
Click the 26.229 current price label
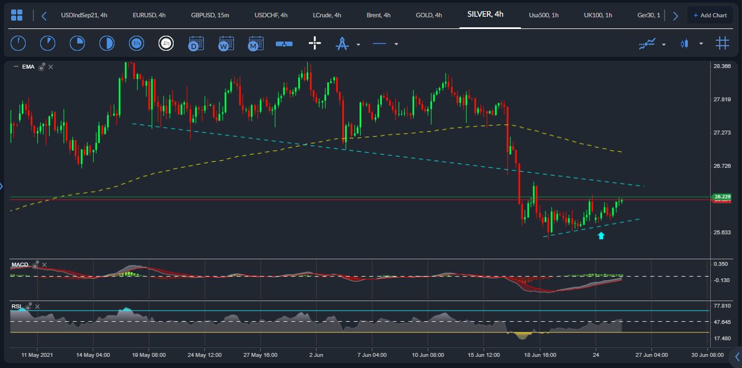point(722,196)
